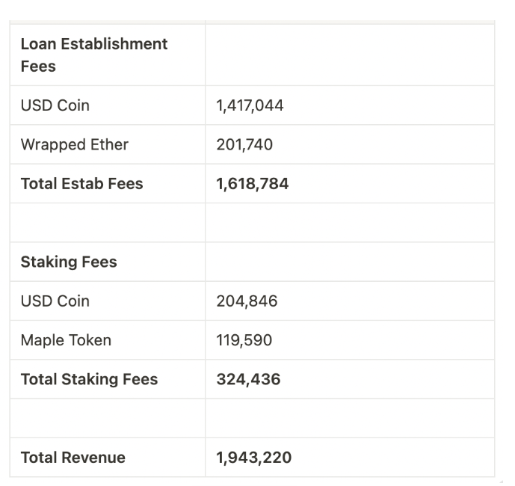Click the Wrapped Ether label cell
The height and width of the screenshot is (486, 515).
tap(108, 144)
